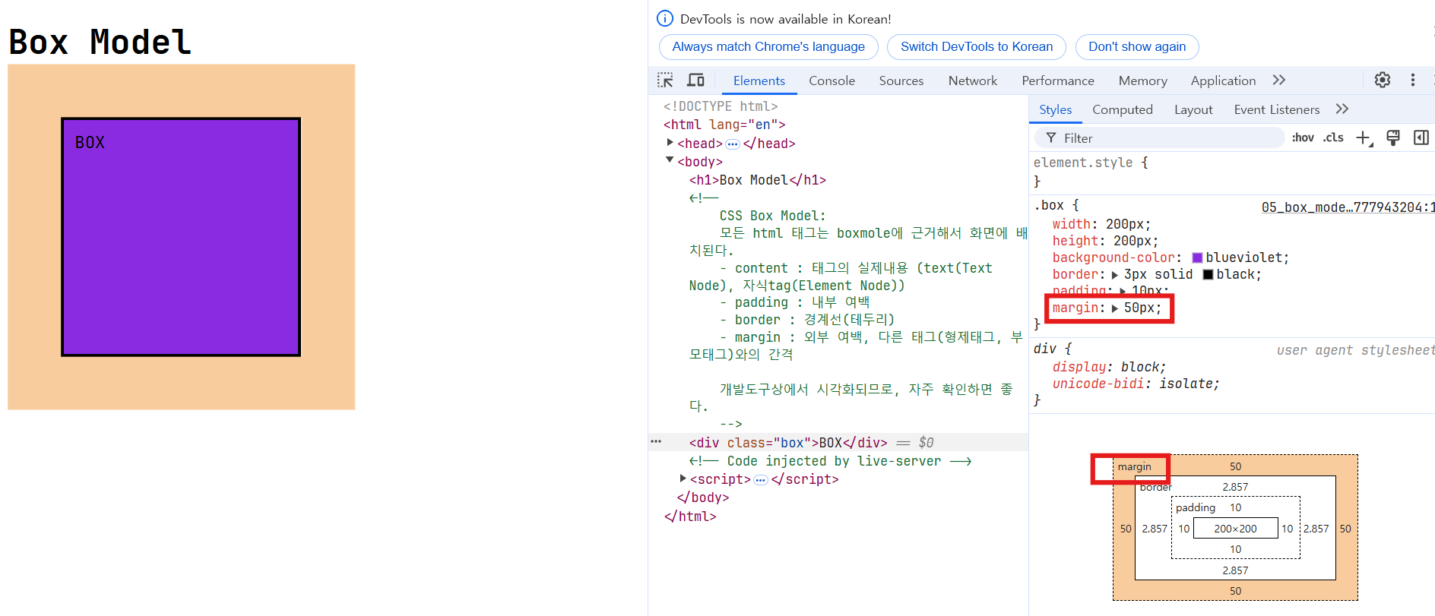Open the blueviolet color swatch picker

click(x=1198, y=258)
